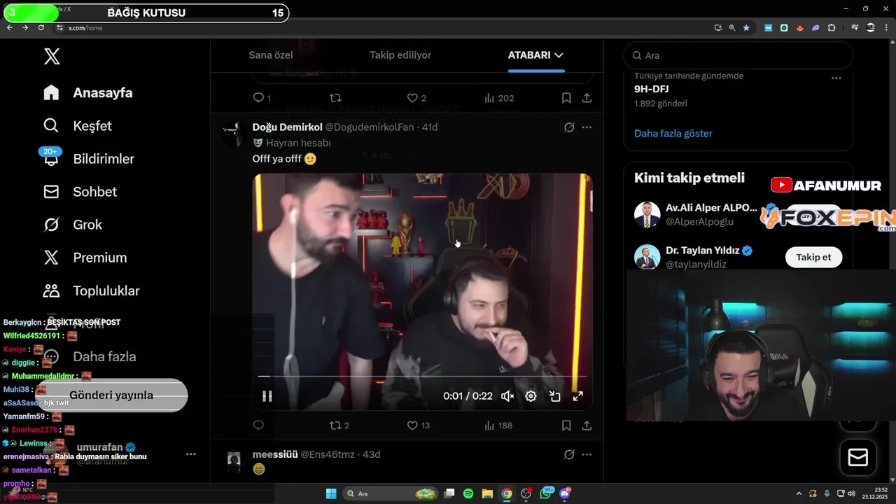Enable picture-in-picture for video
Screen dimensions: 896x504
click(x=554, y=396)
